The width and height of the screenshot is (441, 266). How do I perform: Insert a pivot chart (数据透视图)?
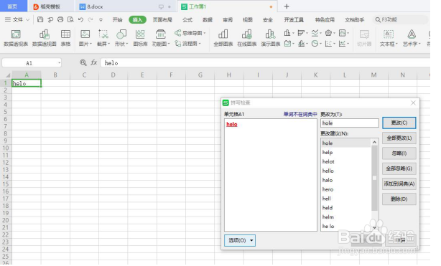44,38
